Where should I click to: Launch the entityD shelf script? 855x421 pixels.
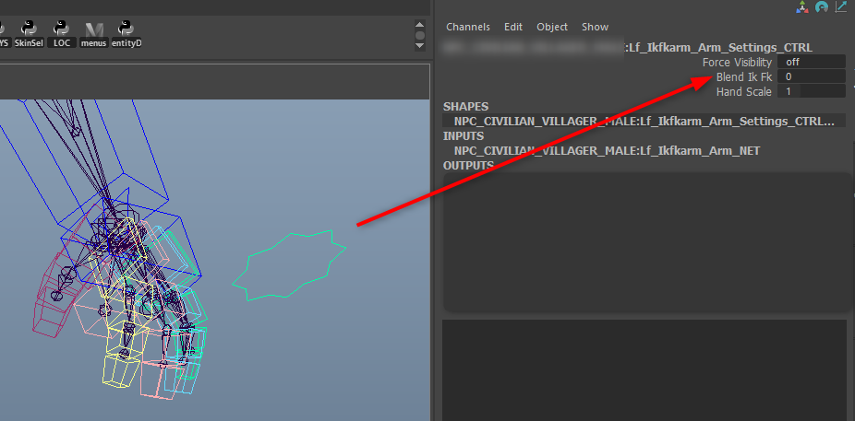click(126, 33)
